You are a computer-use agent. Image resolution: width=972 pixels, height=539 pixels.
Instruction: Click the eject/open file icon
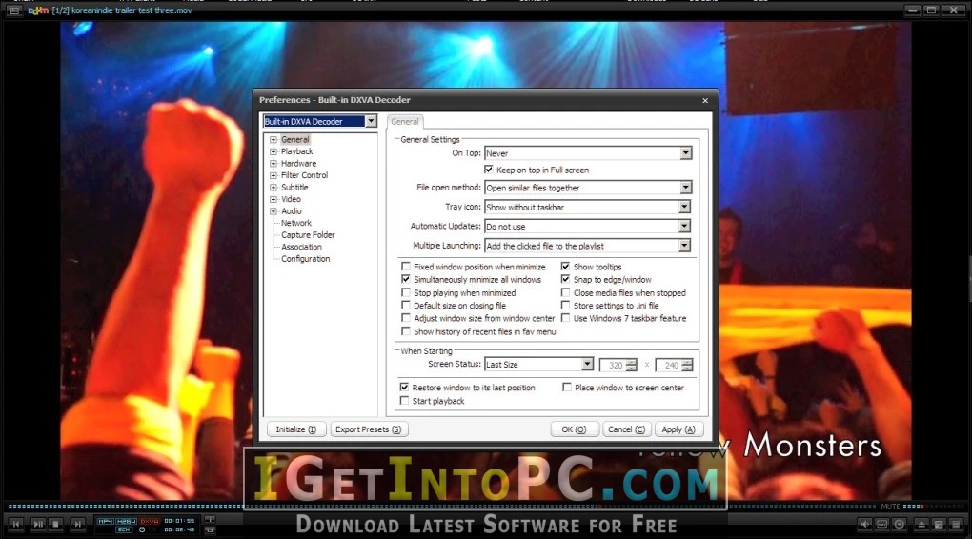point(921,524)
